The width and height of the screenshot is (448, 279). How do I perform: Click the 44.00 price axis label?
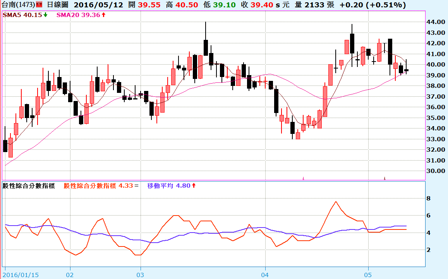(x=435, y=22)
